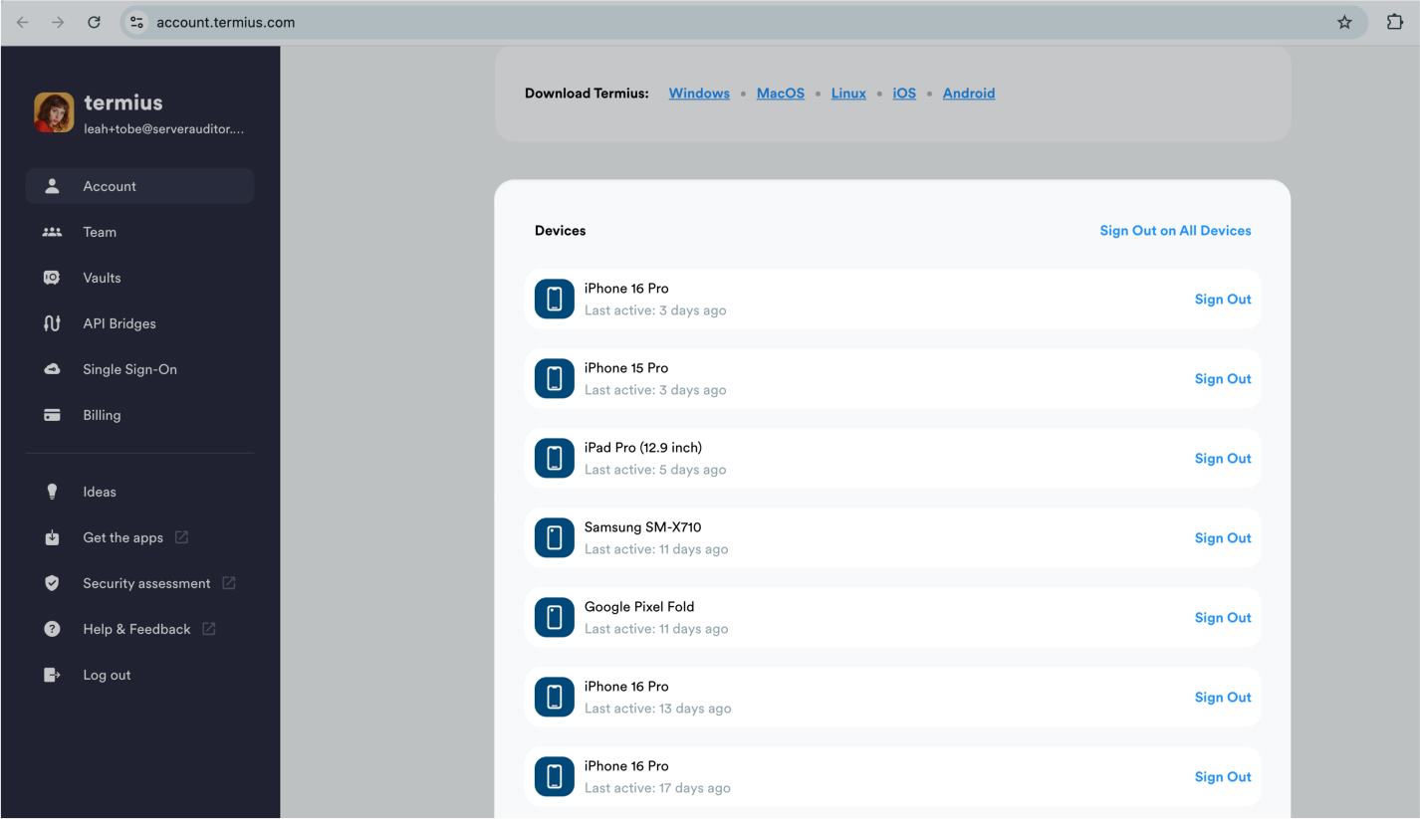Click the "Last active: 17 days ago" text
Image resolution: width=1420 pixels, height=819 pixels.
point(657,788)
